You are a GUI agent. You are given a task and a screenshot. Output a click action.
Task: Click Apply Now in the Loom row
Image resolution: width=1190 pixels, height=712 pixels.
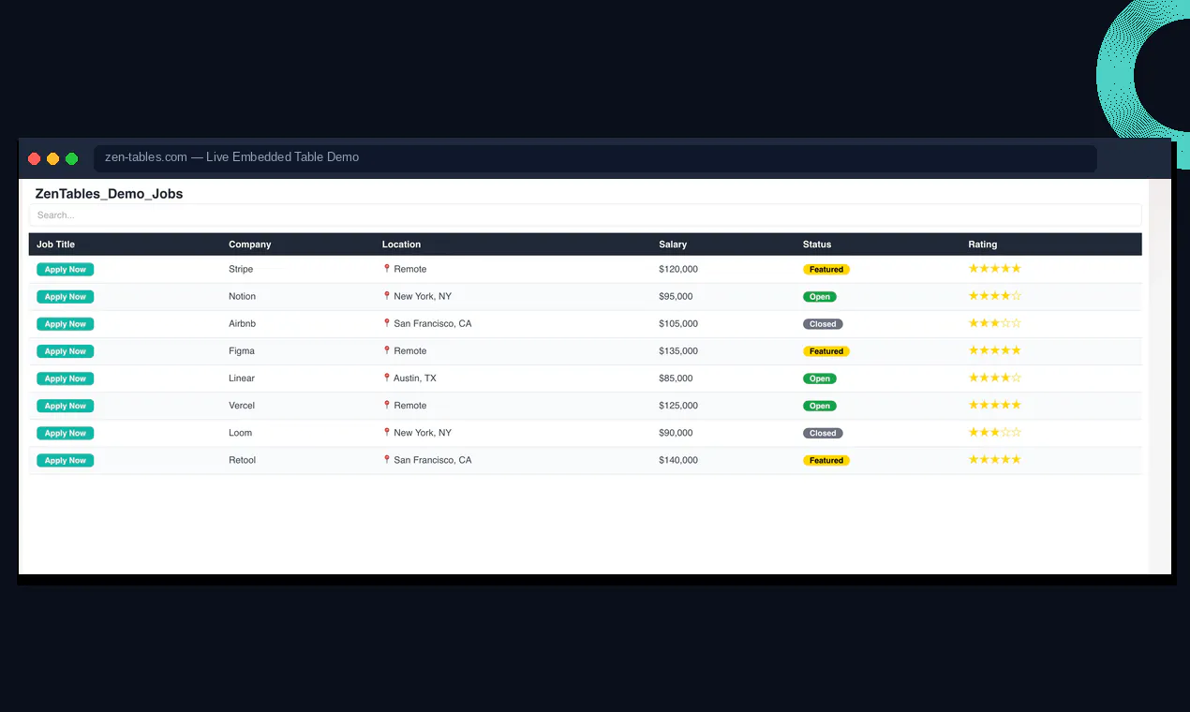coord(66,433)
